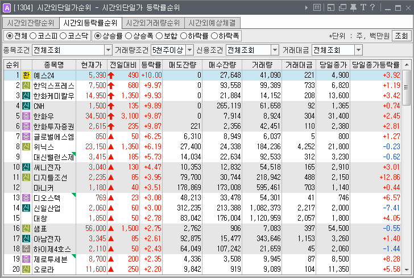Screen dimensions: 414x278
Task: Select the 마니커 stock name
Action: pyautogui.click(x=44, y=188)
